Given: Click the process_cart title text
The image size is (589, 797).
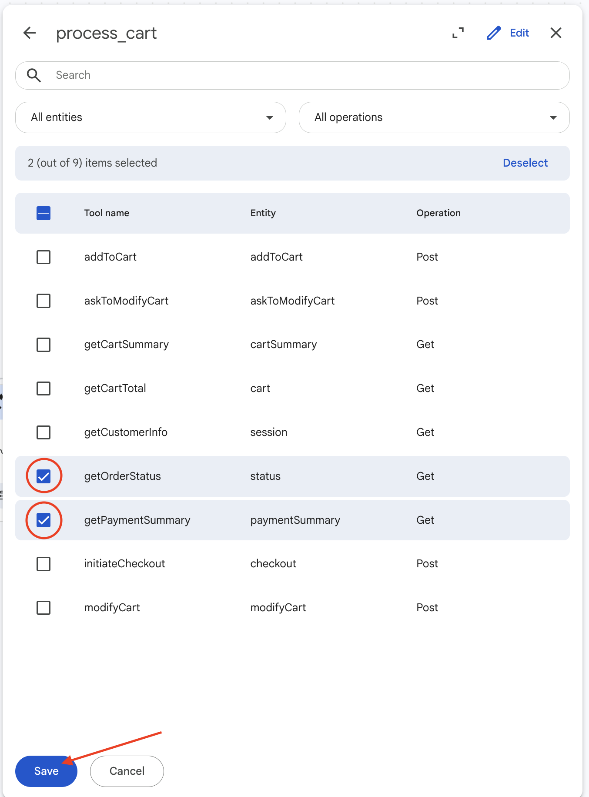Looking at the screenshot, I should pyautogui.click(x=106, y=33).
